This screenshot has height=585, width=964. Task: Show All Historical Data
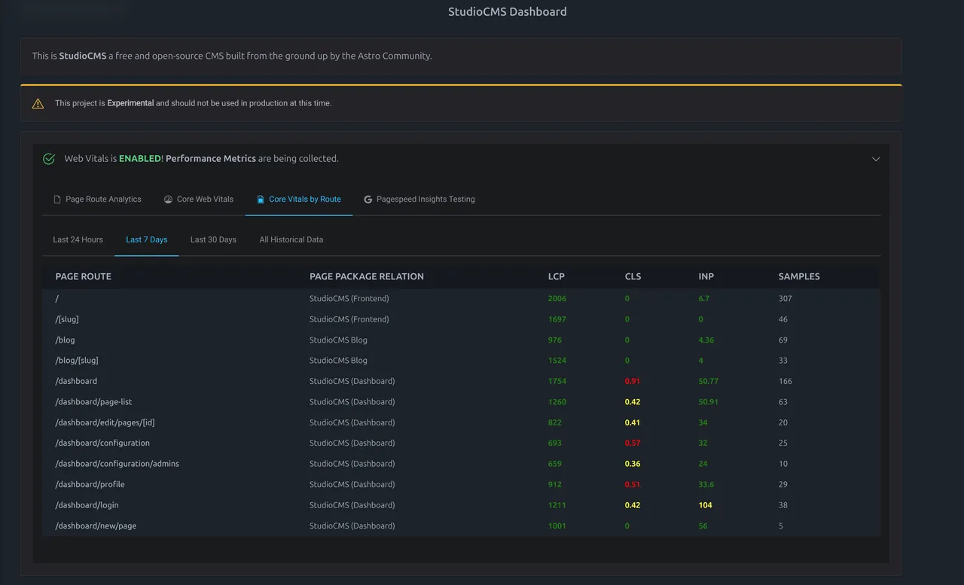tap(291, 239)
